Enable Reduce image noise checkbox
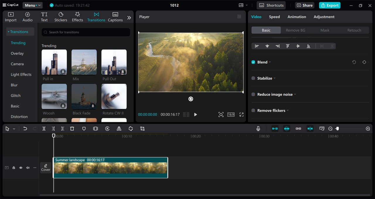 (253, 94)
